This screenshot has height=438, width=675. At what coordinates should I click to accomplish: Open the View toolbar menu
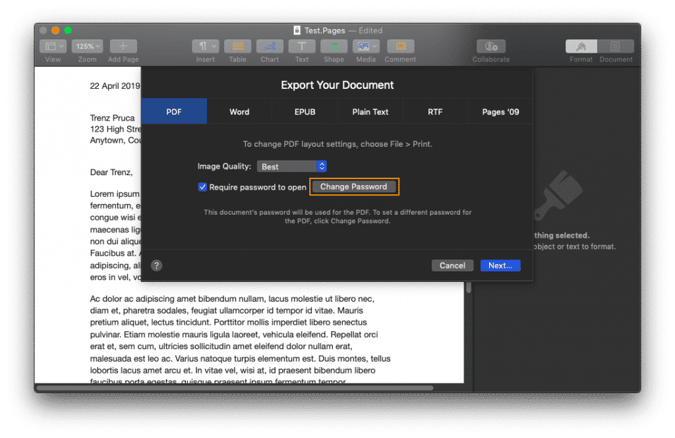[53, 46]
